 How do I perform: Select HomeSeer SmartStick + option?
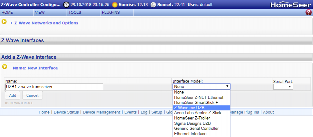[201, 103]
